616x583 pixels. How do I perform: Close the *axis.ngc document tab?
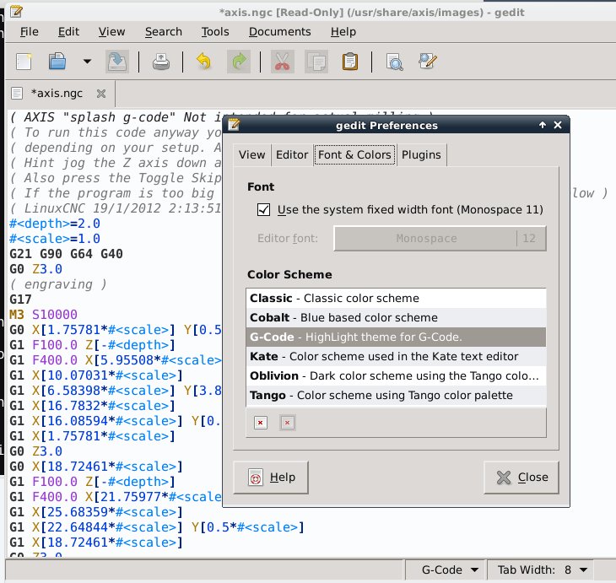click(101, 94)
